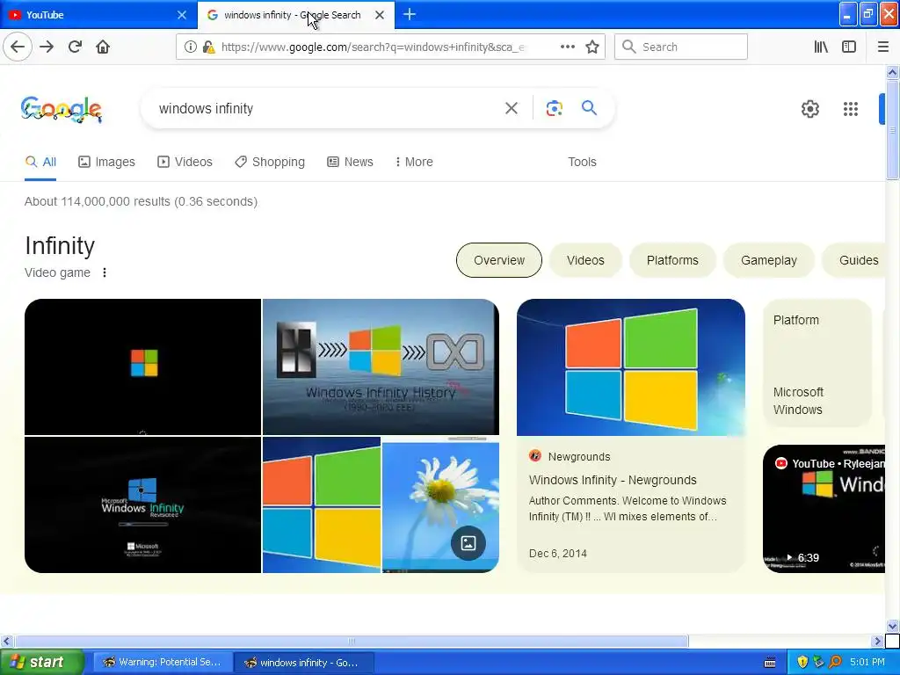Open the Windows Infinity - Newgrounds link
The image size is (900, 675).
tap(613, 480)
